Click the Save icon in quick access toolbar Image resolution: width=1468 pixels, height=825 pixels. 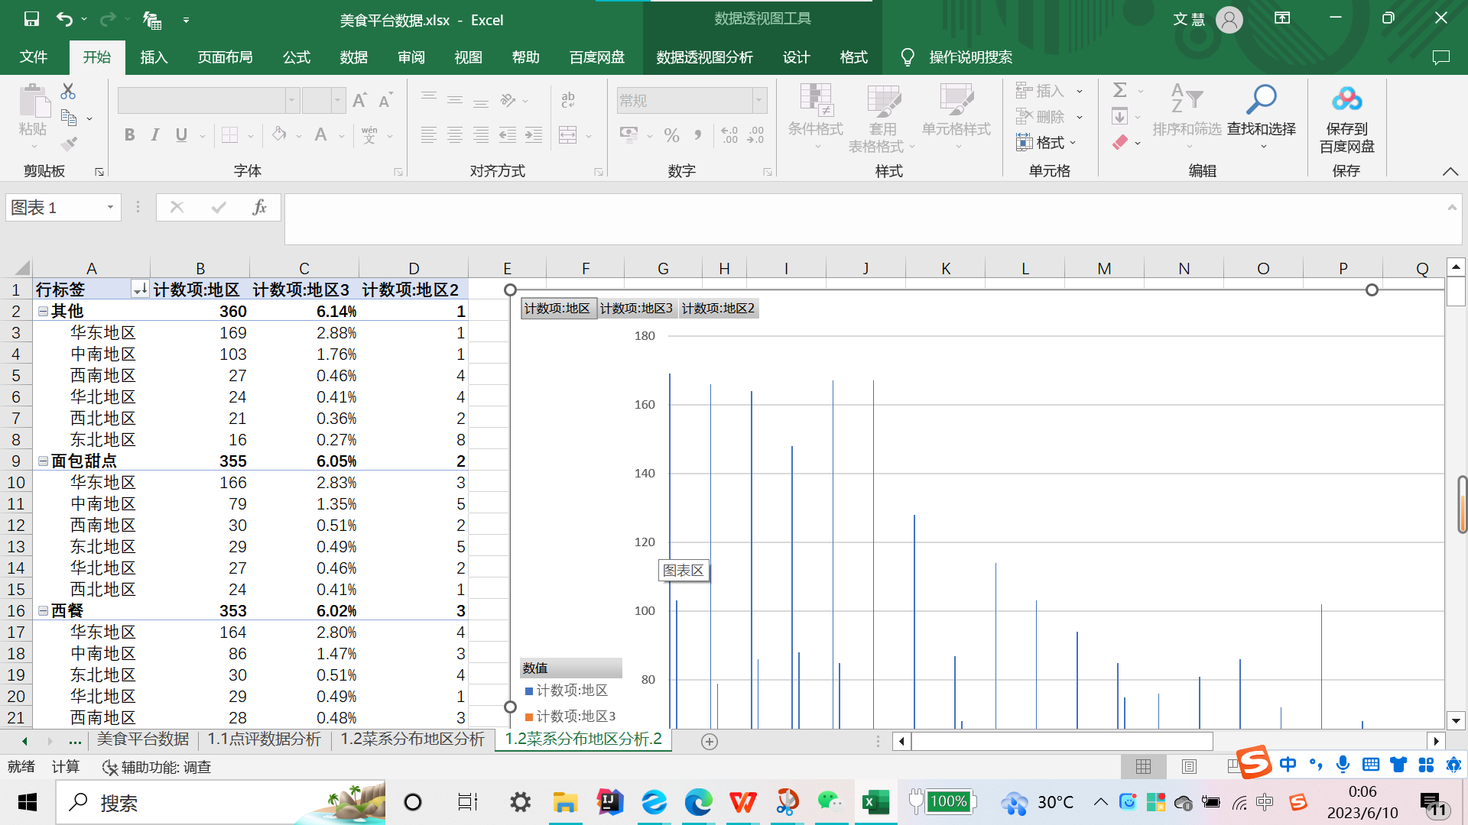[x=31, y=19]
